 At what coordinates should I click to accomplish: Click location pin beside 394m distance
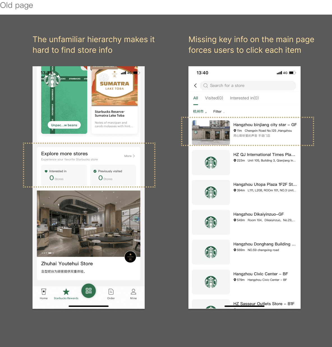coord(235,190)
